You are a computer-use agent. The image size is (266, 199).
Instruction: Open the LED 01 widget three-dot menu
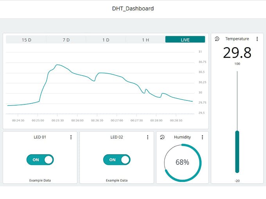[71, 137]
